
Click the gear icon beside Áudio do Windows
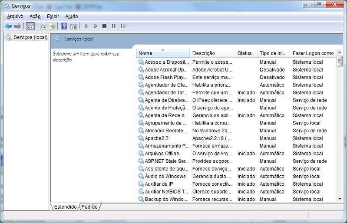141,176
